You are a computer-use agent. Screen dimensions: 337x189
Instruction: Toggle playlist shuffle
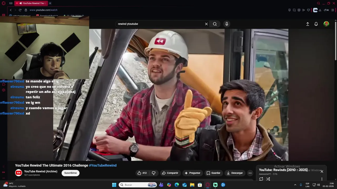coord(268,179)
